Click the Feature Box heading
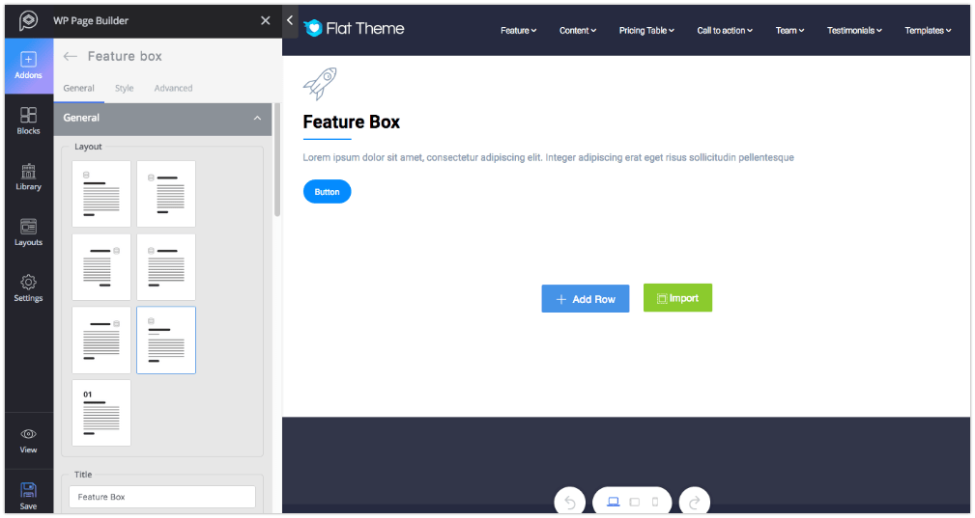 pyautogui.click(x=352, y=123)
